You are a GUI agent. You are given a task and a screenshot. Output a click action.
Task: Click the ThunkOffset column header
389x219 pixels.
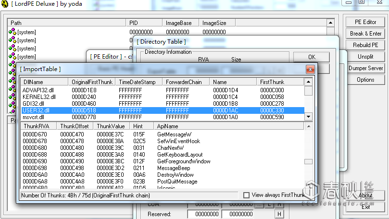tap(75, 126)
